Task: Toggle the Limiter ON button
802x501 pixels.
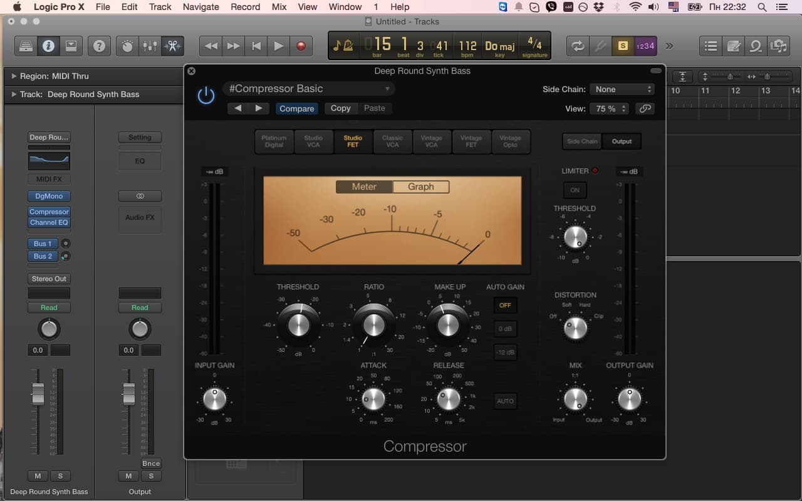Action: (575, 190)
